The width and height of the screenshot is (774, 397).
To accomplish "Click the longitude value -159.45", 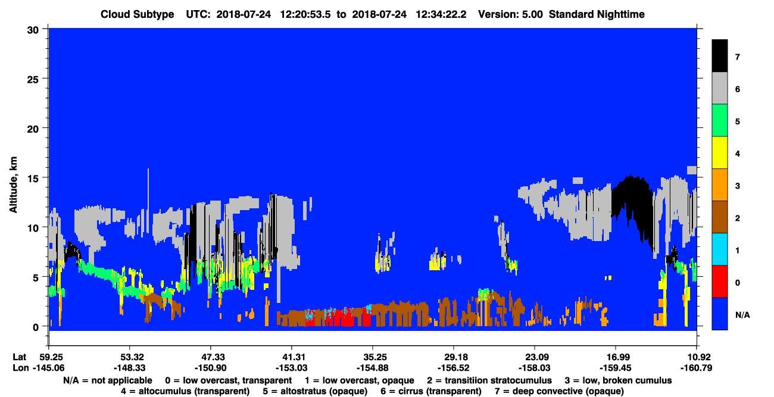I will [615, 368].
